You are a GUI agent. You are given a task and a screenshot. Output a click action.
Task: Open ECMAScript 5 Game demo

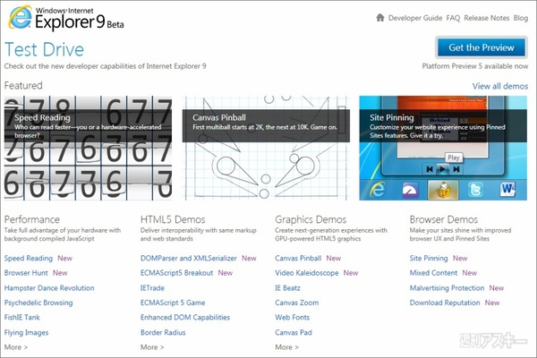pos(173,303)
